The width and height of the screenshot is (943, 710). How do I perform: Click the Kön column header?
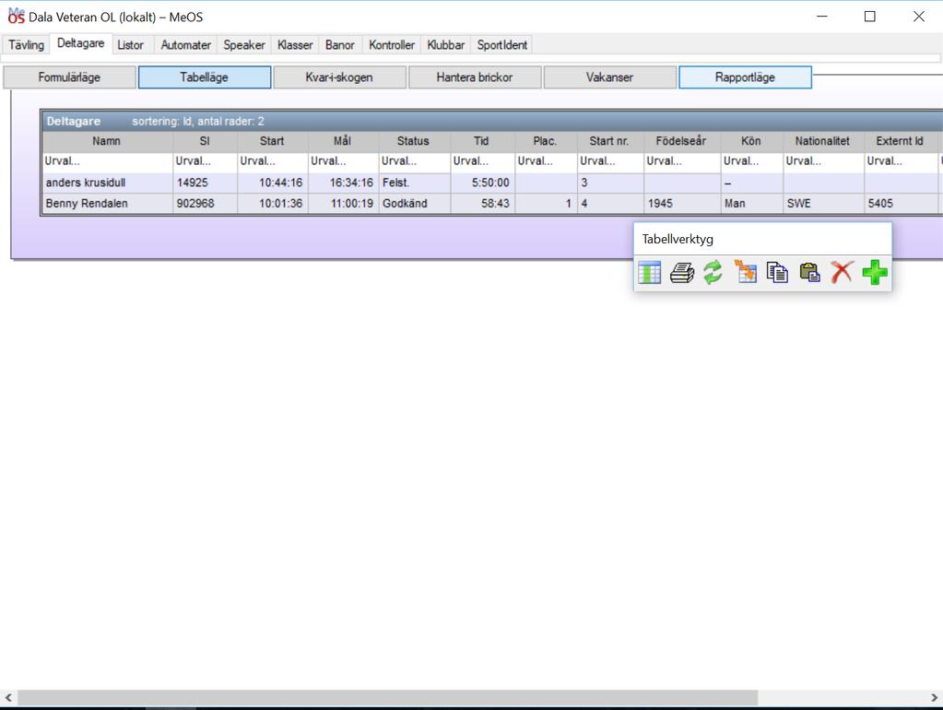(752, 141)
